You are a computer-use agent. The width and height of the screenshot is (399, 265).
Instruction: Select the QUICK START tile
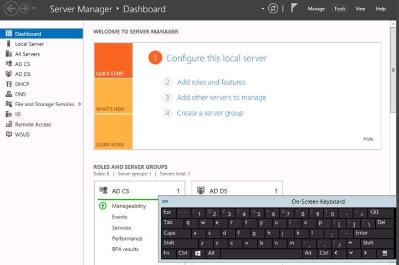[x=113, y=61]
